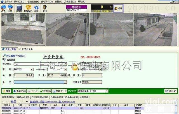Select the 已作废的凭证 tab

[x=71, y=97]
